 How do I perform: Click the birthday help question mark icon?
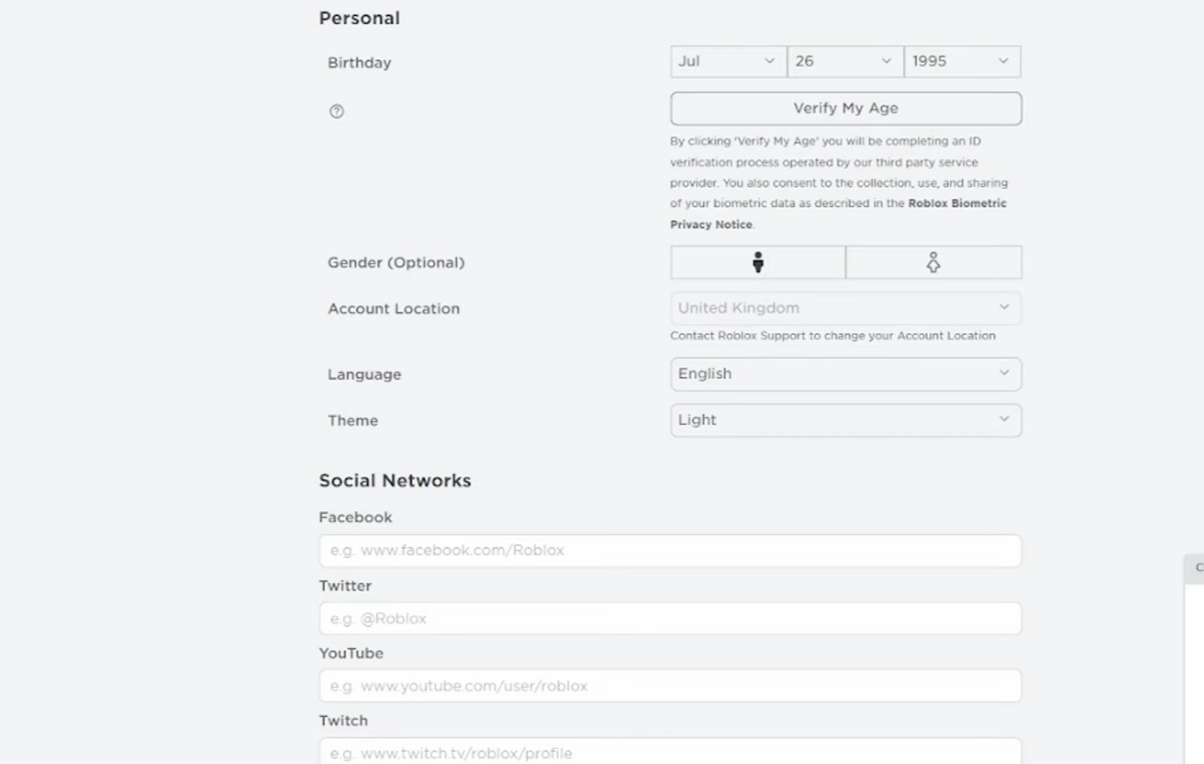336,112
